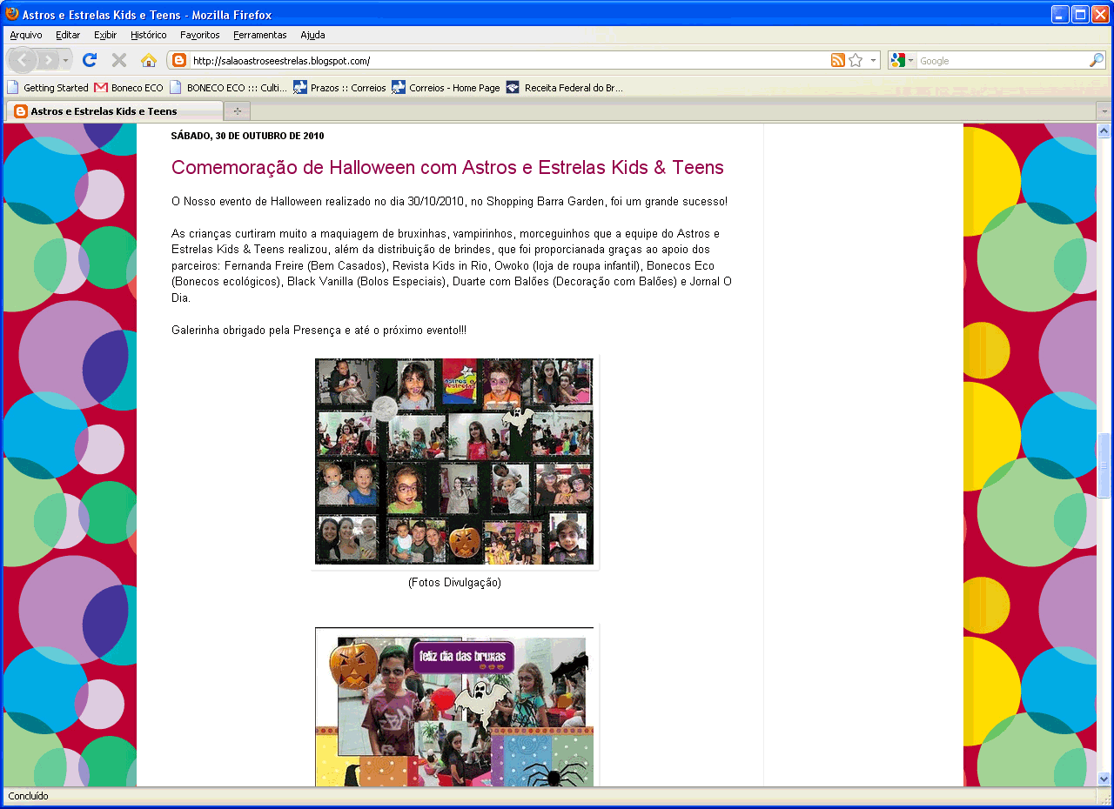Open the Arquivo menu
The height and width of the screenshot is (809, 1114).
coord(26,35)
